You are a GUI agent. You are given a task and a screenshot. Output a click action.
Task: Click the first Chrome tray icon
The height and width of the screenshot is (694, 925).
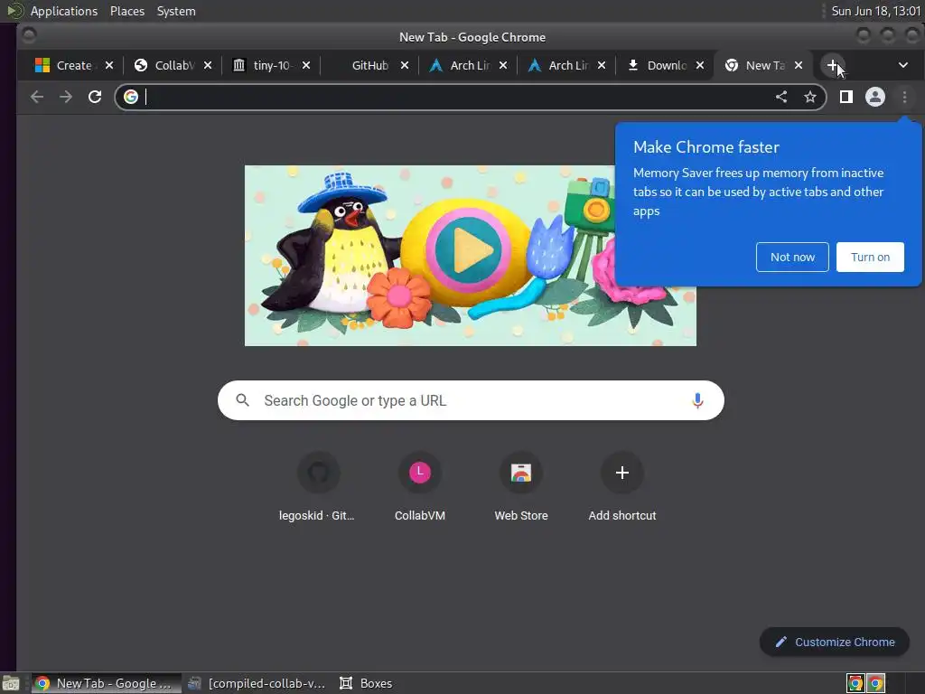tap(855, 683)
